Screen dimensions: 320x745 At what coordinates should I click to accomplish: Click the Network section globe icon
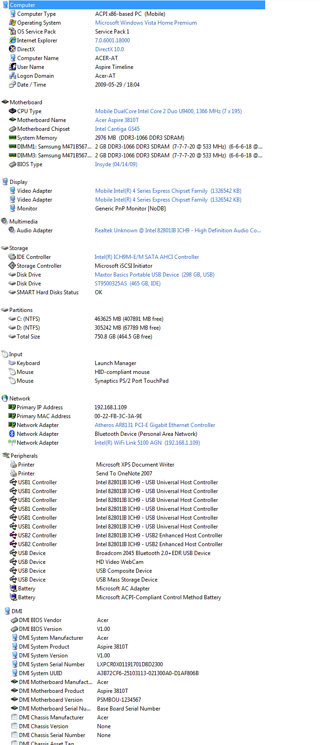[x=5, y=399]
